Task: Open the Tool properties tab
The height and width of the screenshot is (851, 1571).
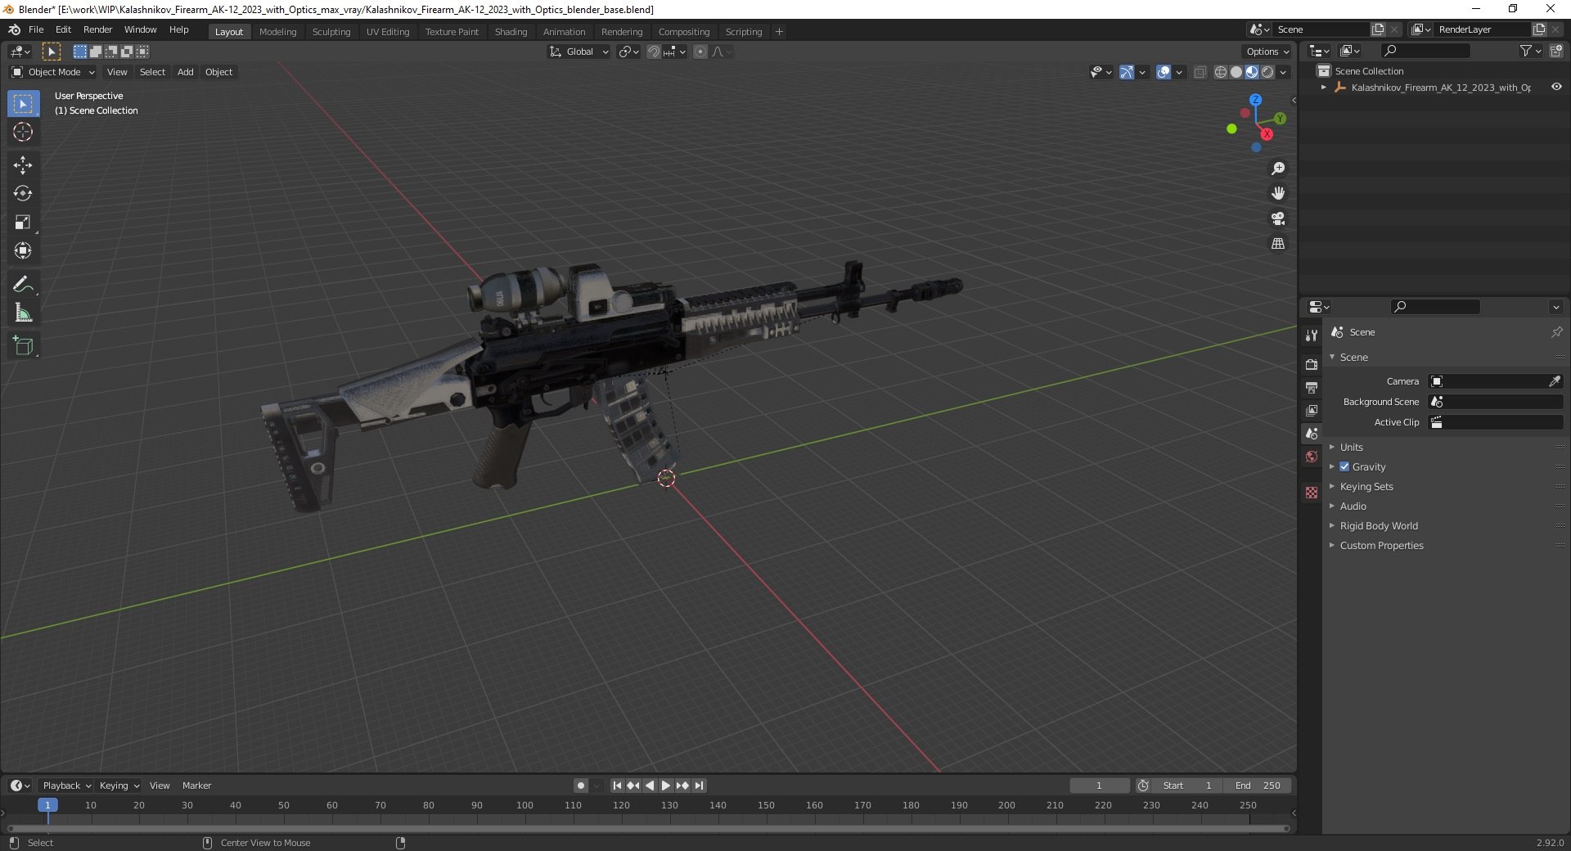Action: click(x=1312, y=335)
